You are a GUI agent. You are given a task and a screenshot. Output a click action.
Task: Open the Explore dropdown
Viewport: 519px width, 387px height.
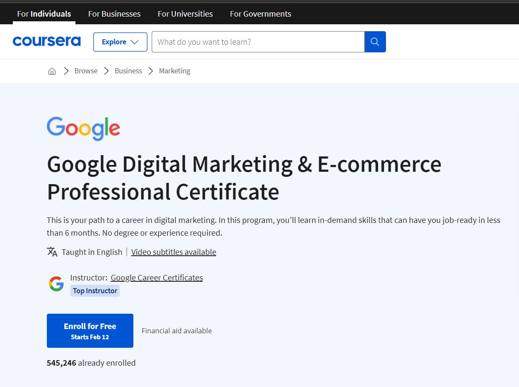point(120,42)
